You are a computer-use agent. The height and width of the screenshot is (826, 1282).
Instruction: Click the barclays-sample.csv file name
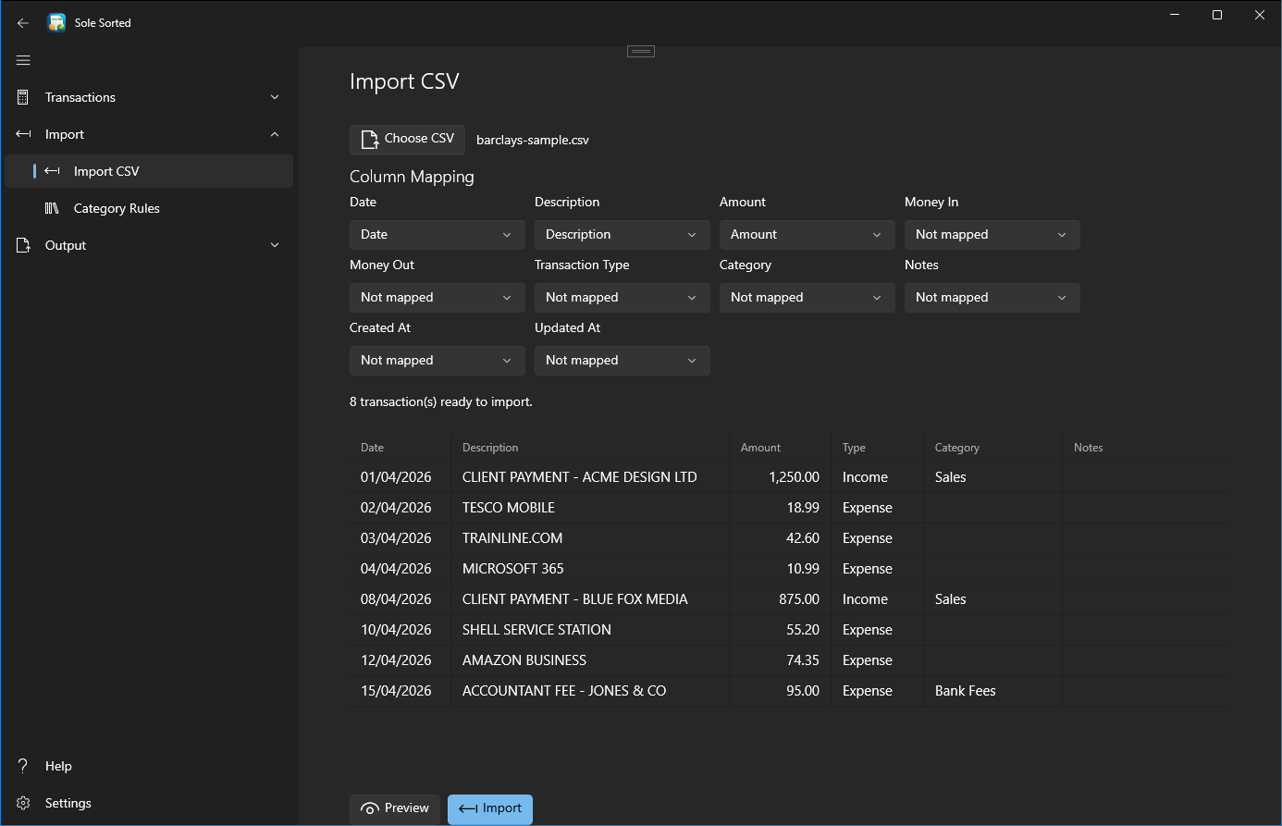click(533, 141)
